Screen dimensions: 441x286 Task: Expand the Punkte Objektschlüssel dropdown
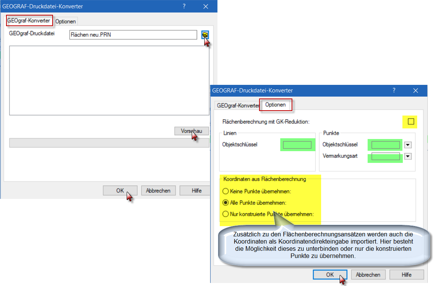[408, 145]
